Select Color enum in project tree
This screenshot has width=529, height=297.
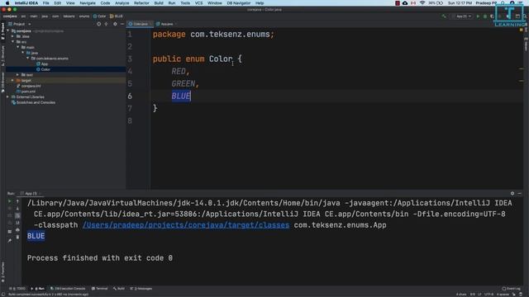coord(45,69)
